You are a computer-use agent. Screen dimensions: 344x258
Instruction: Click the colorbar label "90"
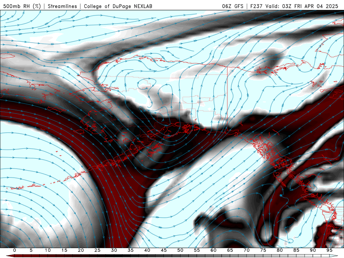(x=313, y=250)
